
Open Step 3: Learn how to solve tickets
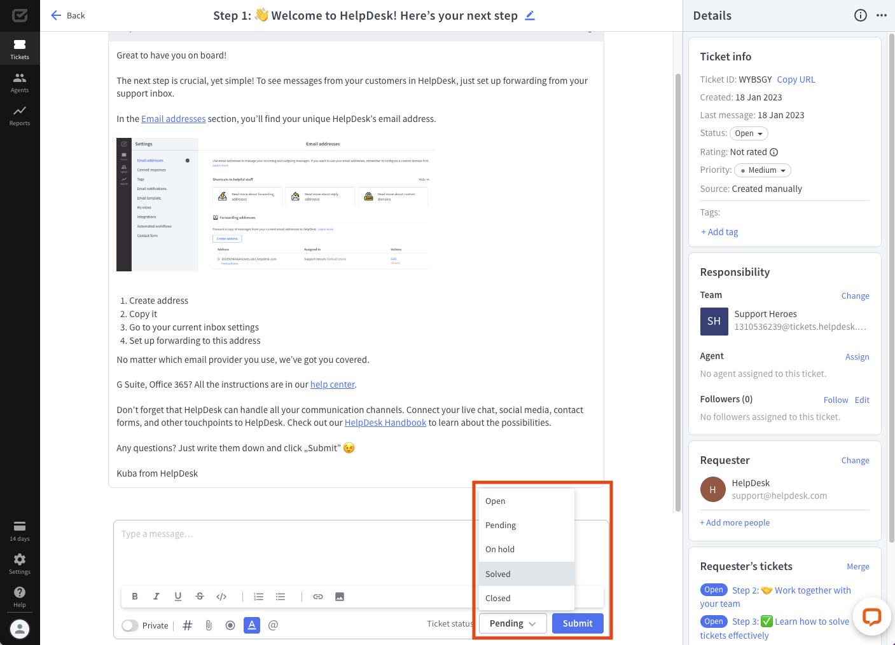pyautogui.click(x=791, y=621)
